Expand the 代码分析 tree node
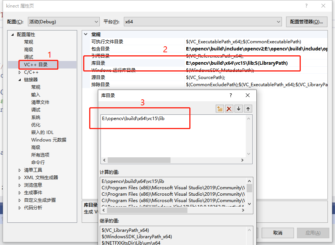The width and height of the screenshot is (335, 245). (x=20, y=208)
